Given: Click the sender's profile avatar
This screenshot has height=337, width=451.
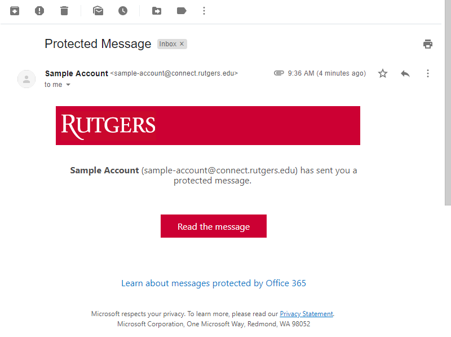Looking at the screenshot, I should 26,78.
